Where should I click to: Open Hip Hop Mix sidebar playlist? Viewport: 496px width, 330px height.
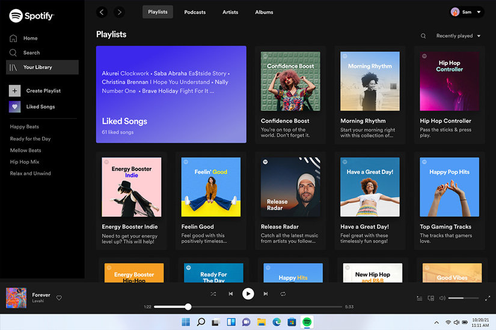(x=25, y=161)
